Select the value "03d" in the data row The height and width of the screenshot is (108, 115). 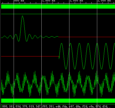coord(18,106)
